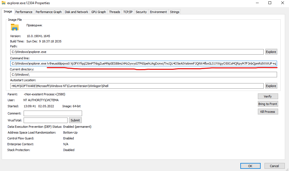
Task: Minimize the Properties window
Action: (x=257, y=3)
